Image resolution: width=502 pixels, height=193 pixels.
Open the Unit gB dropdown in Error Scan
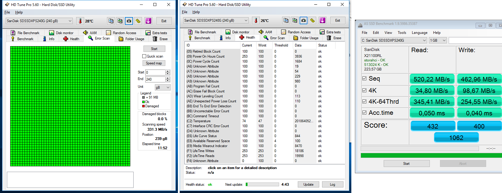(163, 87)
